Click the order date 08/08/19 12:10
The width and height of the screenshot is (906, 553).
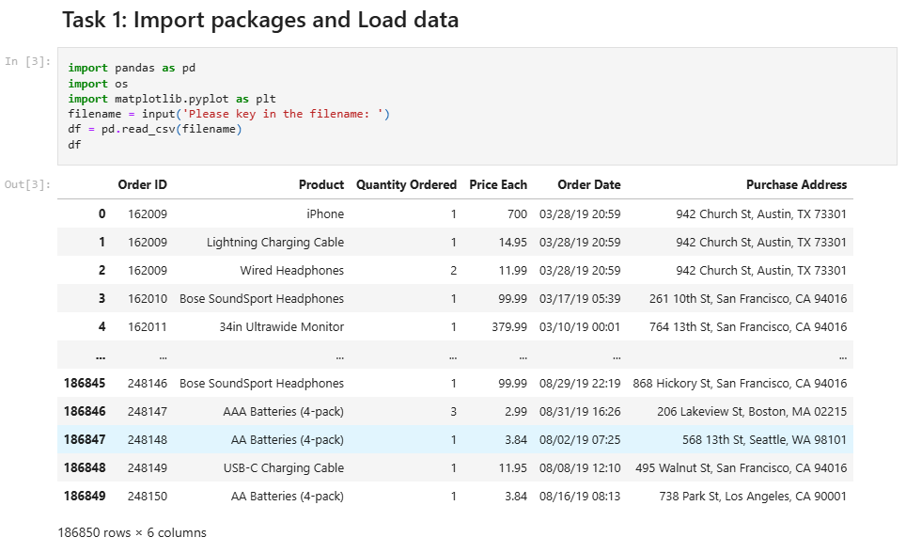pos(580,468)
